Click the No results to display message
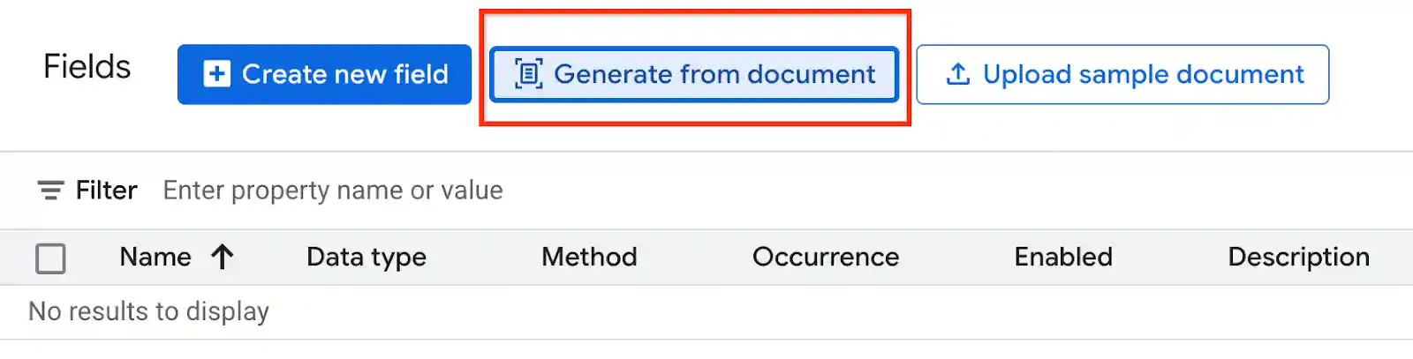This screenshot has width=1413, height=359. tap(148, 311)
